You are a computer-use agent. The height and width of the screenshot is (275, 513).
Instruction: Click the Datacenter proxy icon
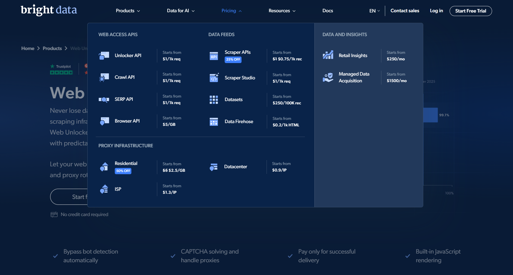pos(214,167)
